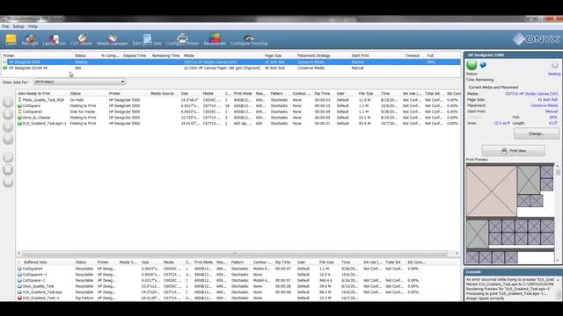
Task: Click the green icon beside HP DesignJet Z2100 44
Action: point(5,68)
